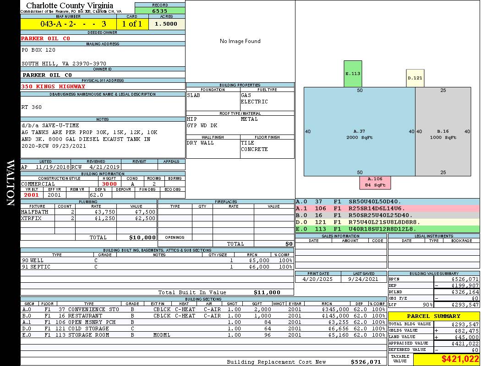Select the yellow map number 043-A-2 field
Viewport: 481px width, 366px height.
(x=68, y=24)
